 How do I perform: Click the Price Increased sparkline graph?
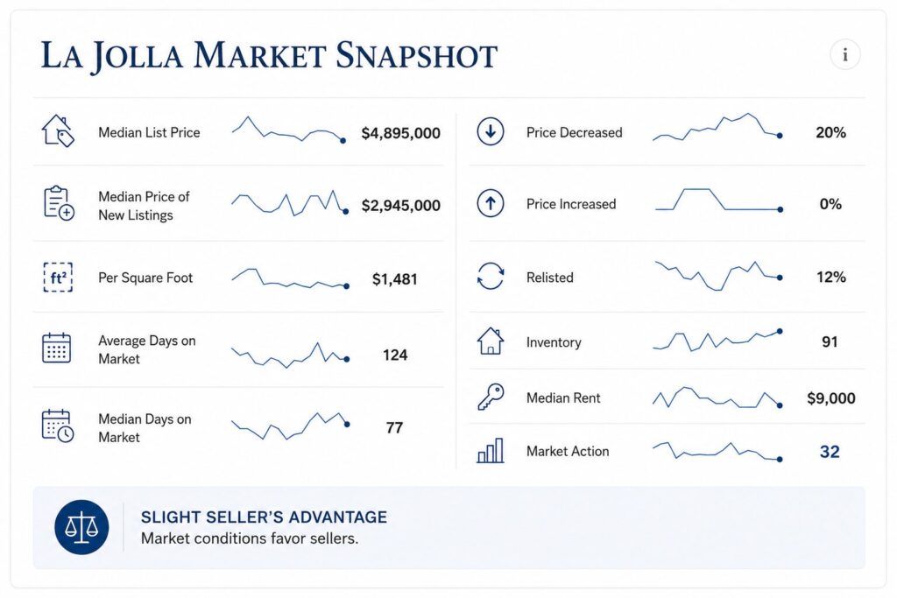tap(718, 200)
